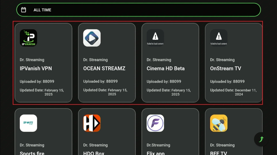Click Uploaded by 88099 on OCEAN STREAMZ card
277x155 pixels.
click(x=100, y=81)
